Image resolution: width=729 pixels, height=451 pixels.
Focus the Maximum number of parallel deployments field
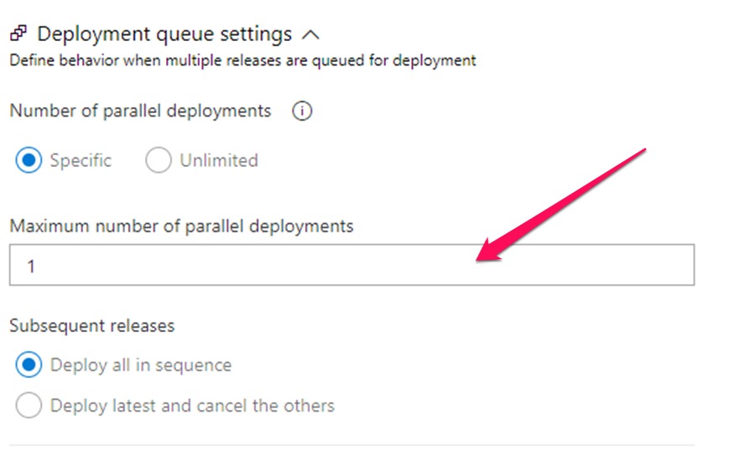pos(351,265)
